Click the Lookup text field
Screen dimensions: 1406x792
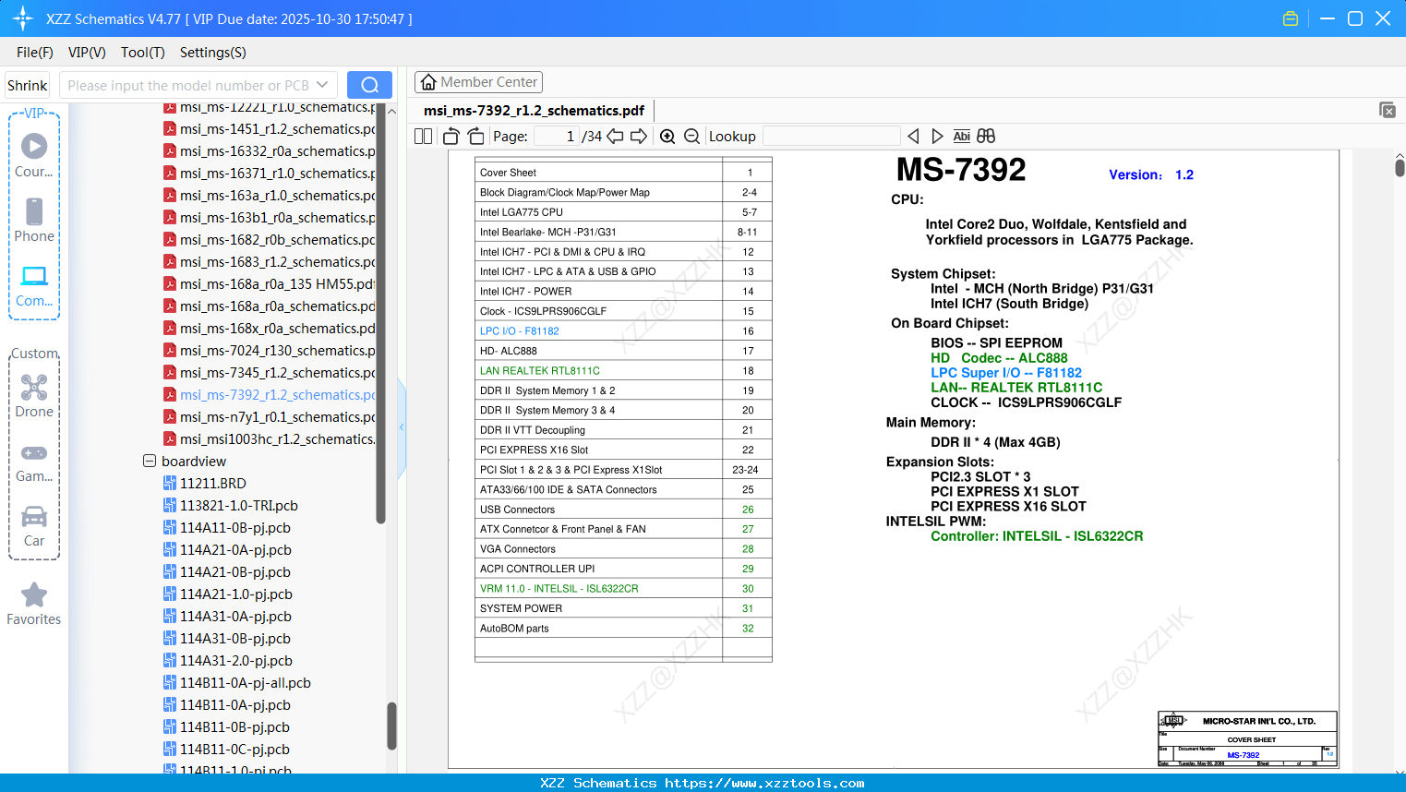pos(832,137)
